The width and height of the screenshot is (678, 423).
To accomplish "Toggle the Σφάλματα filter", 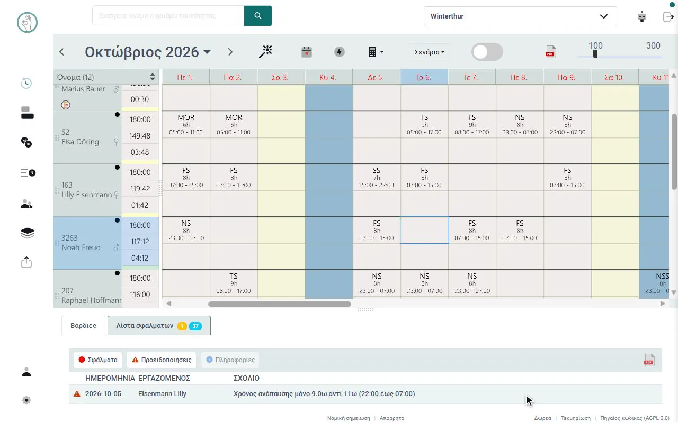I will (97, 360).
